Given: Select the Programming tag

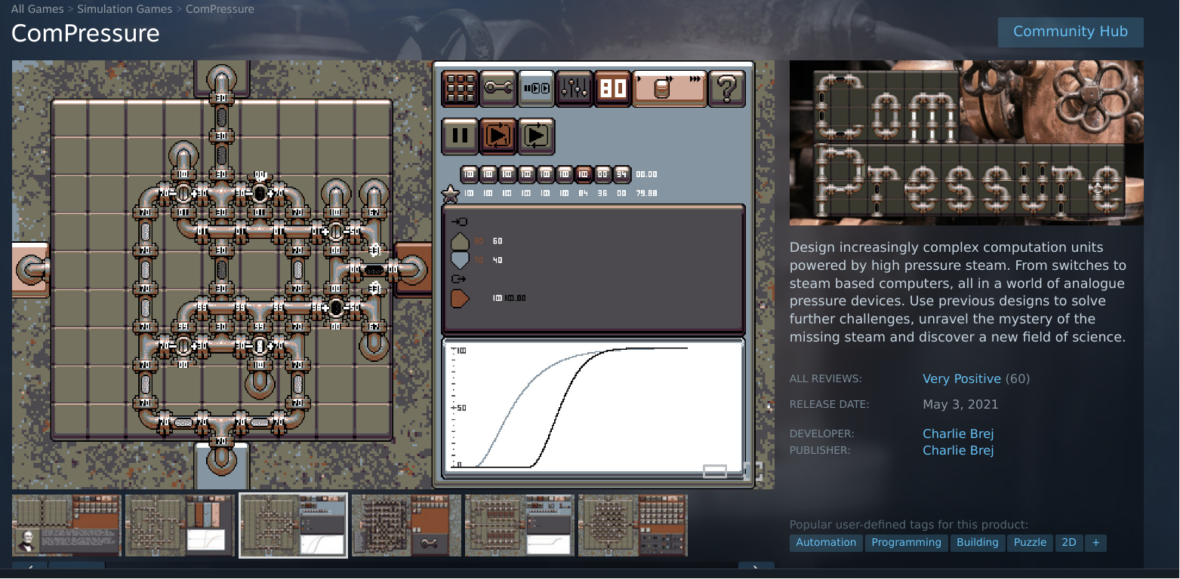Looking at the screenshot, I should [906, 543].
